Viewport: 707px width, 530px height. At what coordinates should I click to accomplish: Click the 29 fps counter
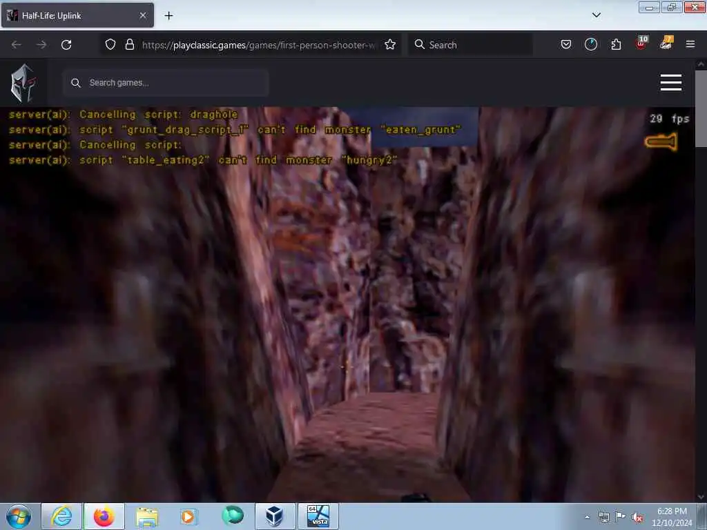point(669,119)
